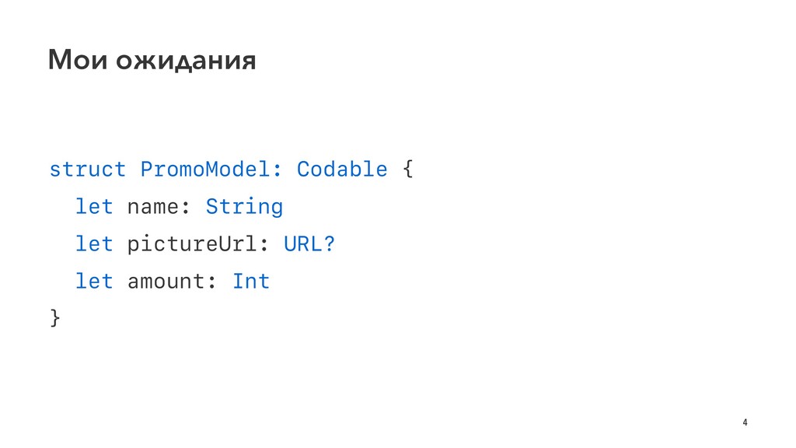Select the pictureUrl property identifier

[192, 244]
